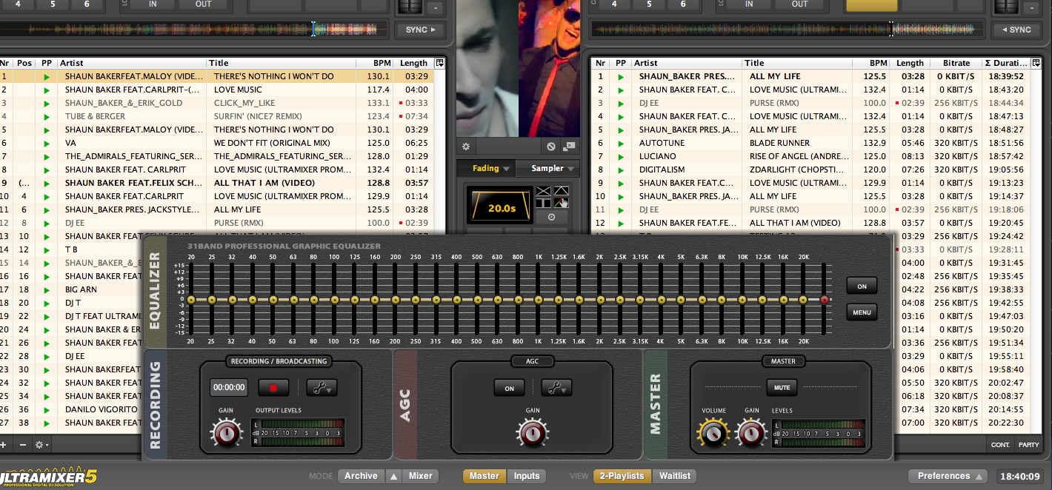Click the clock icon under fade curves
This screenshot has width=1052, height=490.
pyautogui.click(x=551, y=217)
